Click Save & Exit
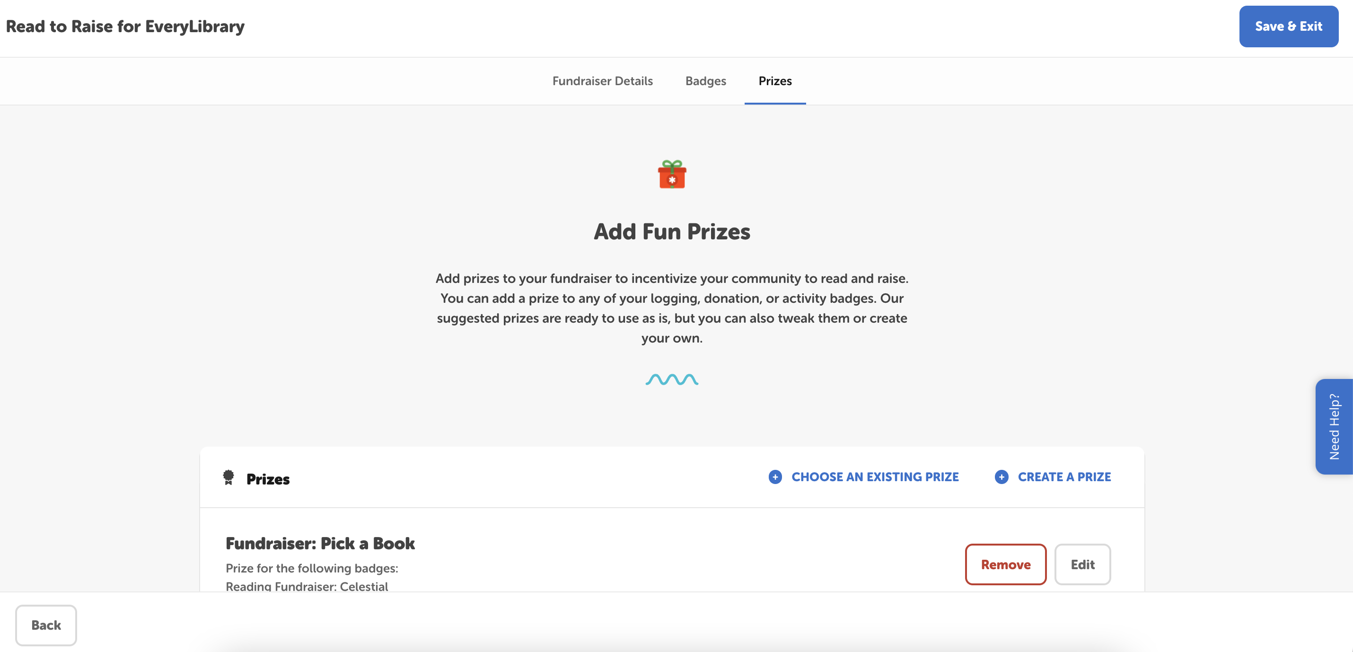 (x=1288, y=26)
